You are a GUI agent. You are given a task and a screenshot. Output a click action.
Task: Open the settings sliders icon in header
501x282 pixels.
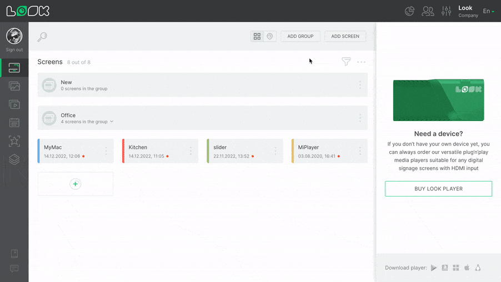click(446, 11)
